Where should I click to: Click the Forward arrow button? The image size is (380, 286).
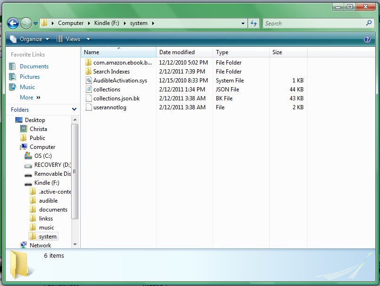(x=26, y=24)
